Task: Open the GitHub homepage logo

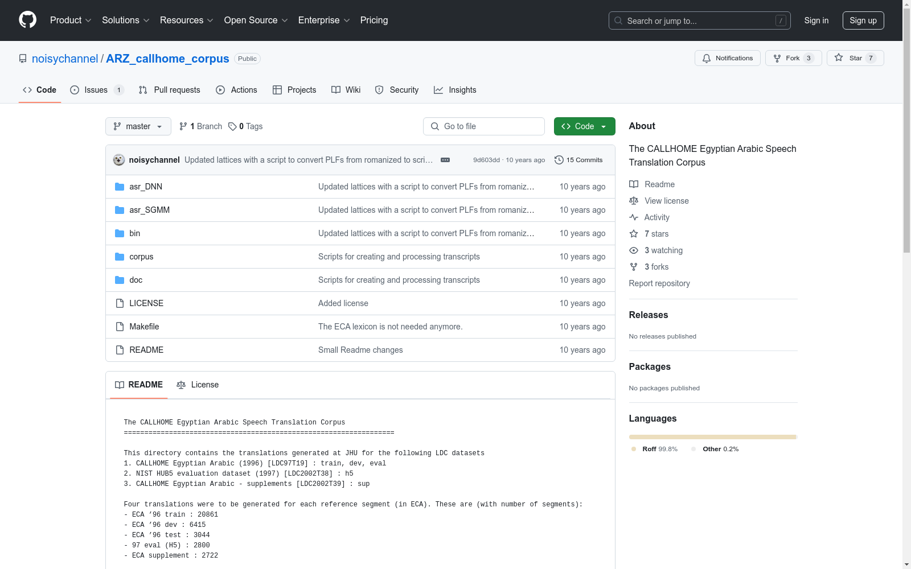Action: coord(27,20)
